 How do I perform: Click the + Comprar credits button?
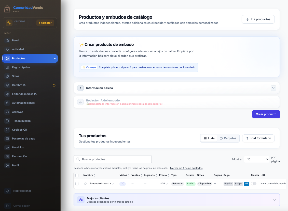(45, 23)
